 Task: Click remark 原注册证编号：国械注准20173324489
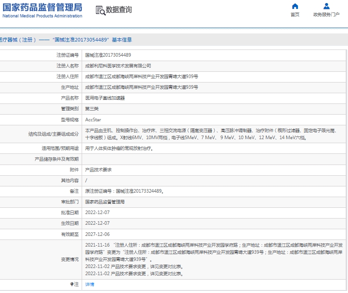pos(124,191)
